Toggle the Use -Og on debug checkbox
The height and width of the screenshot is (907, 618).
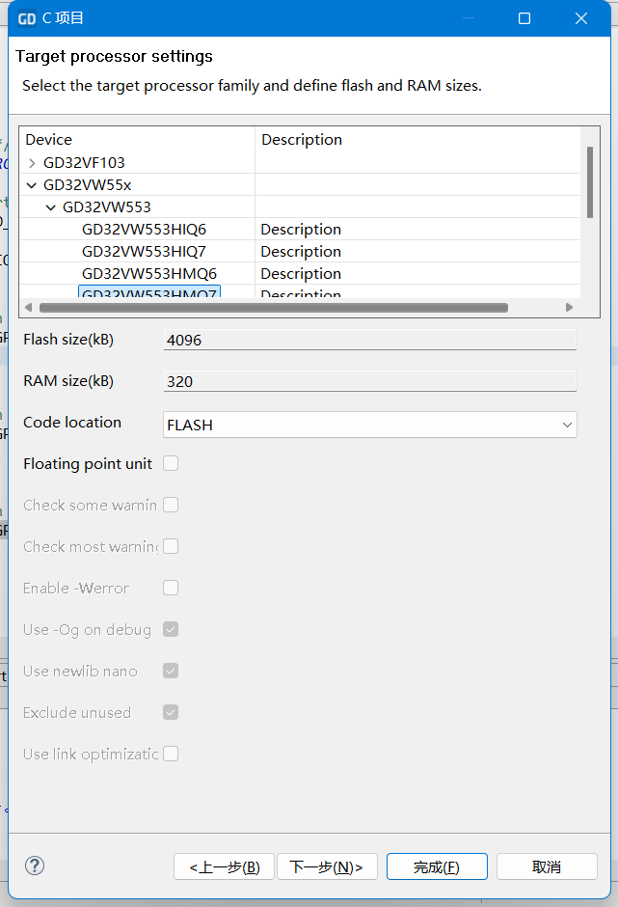pos(171,629)
